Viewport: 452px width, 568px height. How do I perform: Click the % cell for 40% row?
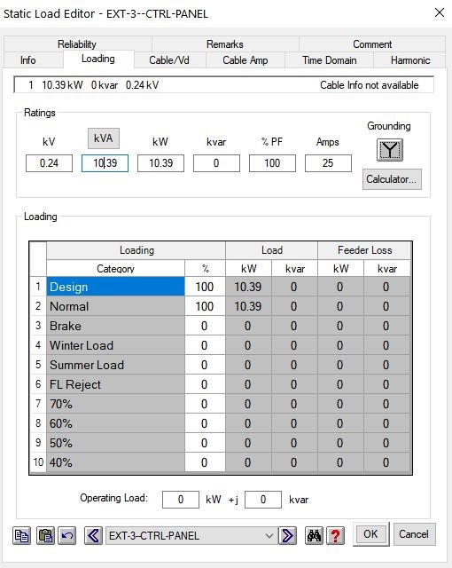click(205, 462)
